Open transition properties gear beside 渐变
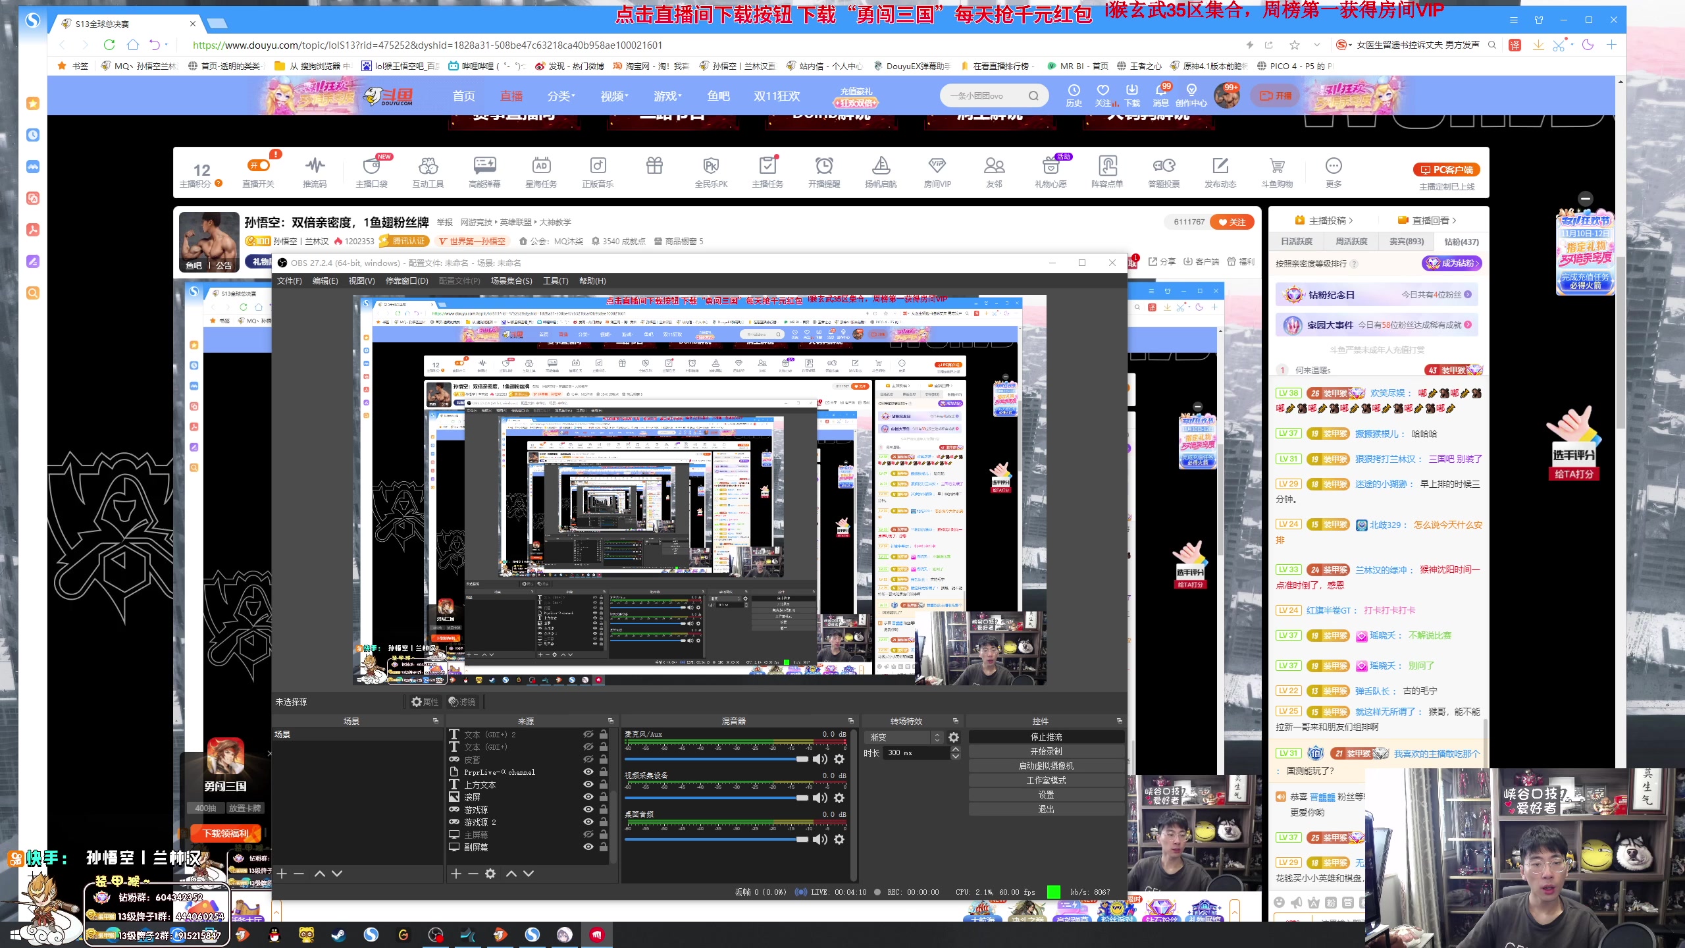 954,737
